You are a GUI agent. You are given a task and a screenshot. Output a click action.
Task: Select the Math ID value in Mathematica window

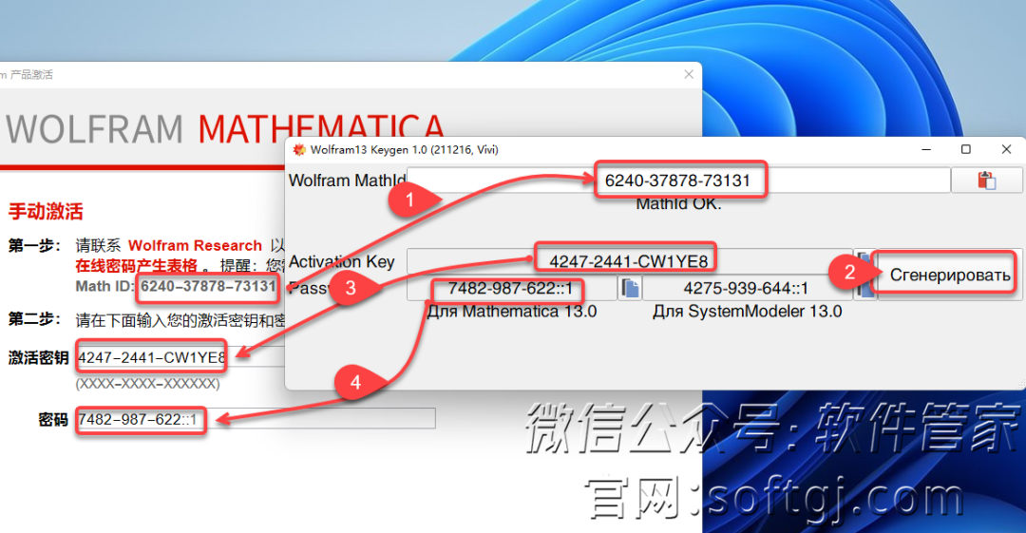pyautogui.click(x=208, y=286)
